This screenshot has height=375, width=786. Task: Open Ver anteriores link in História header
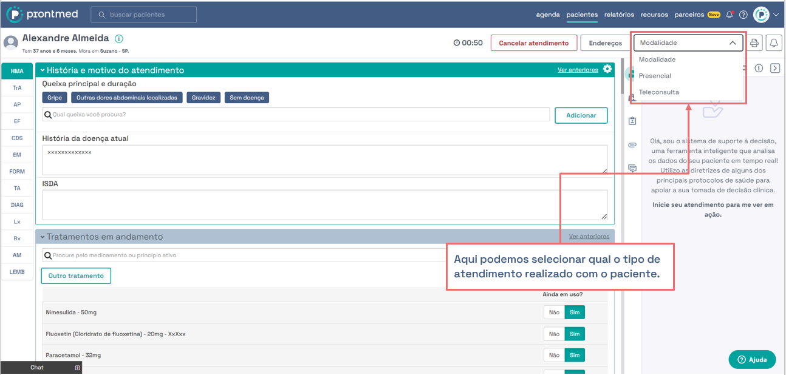click(578, 70)
